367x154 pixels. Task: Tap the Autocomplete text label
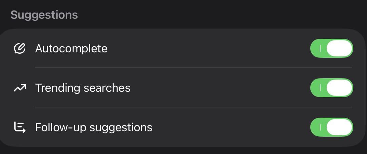point(71,49)
